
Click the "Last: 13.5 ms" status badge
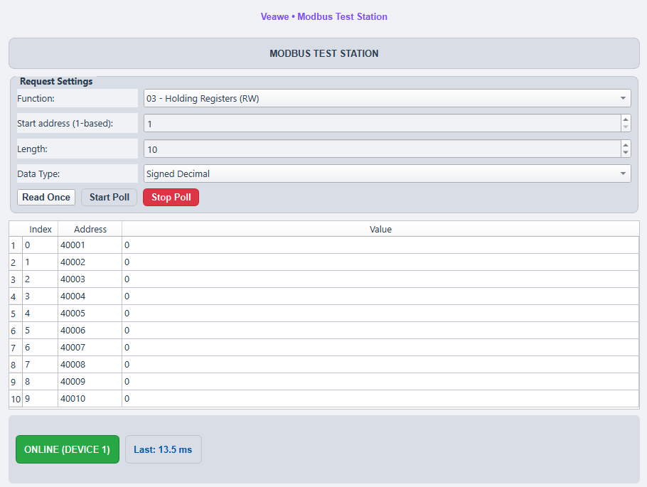(163, 449)
